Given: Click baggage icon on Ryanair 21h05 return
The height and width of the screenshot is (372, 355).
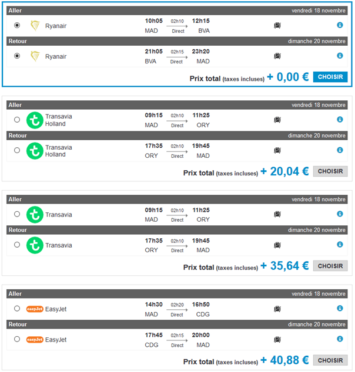Looking at the screenshot, I should [x=277, y=56].
